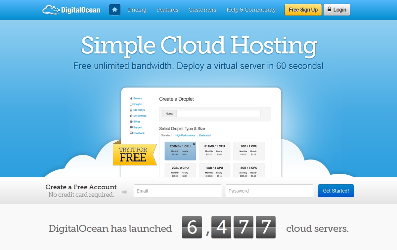Click the "Create a Droplet" heading
The height and width of the screenshot is (250, 397).
[x=176, y=99]
